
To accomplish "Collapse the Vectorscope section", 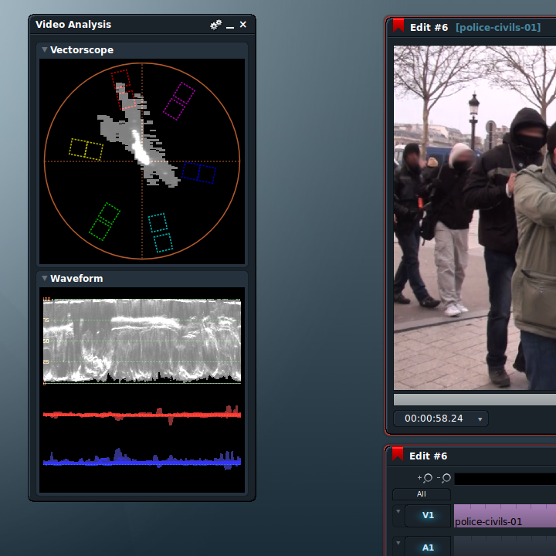I will (45, 49).
